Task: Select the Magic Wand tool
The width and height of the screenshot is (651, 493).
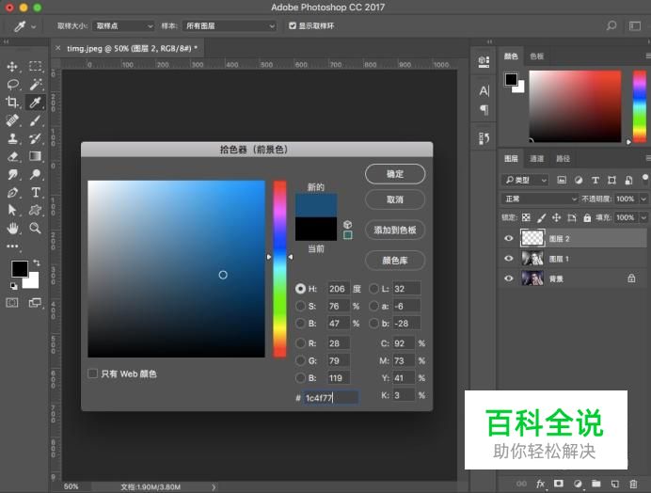Action: pyautogui.click(x=36, y=85)
